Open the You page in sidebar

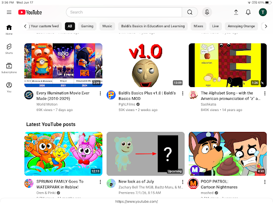pos(9,87)
